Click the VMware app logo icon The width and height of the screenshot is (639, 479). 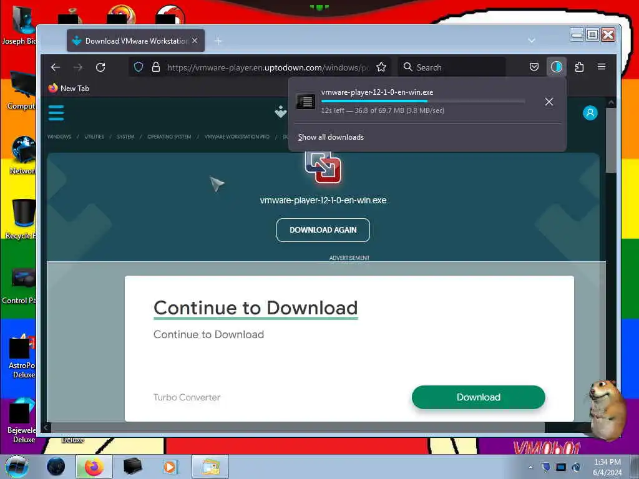click(323, 167)
